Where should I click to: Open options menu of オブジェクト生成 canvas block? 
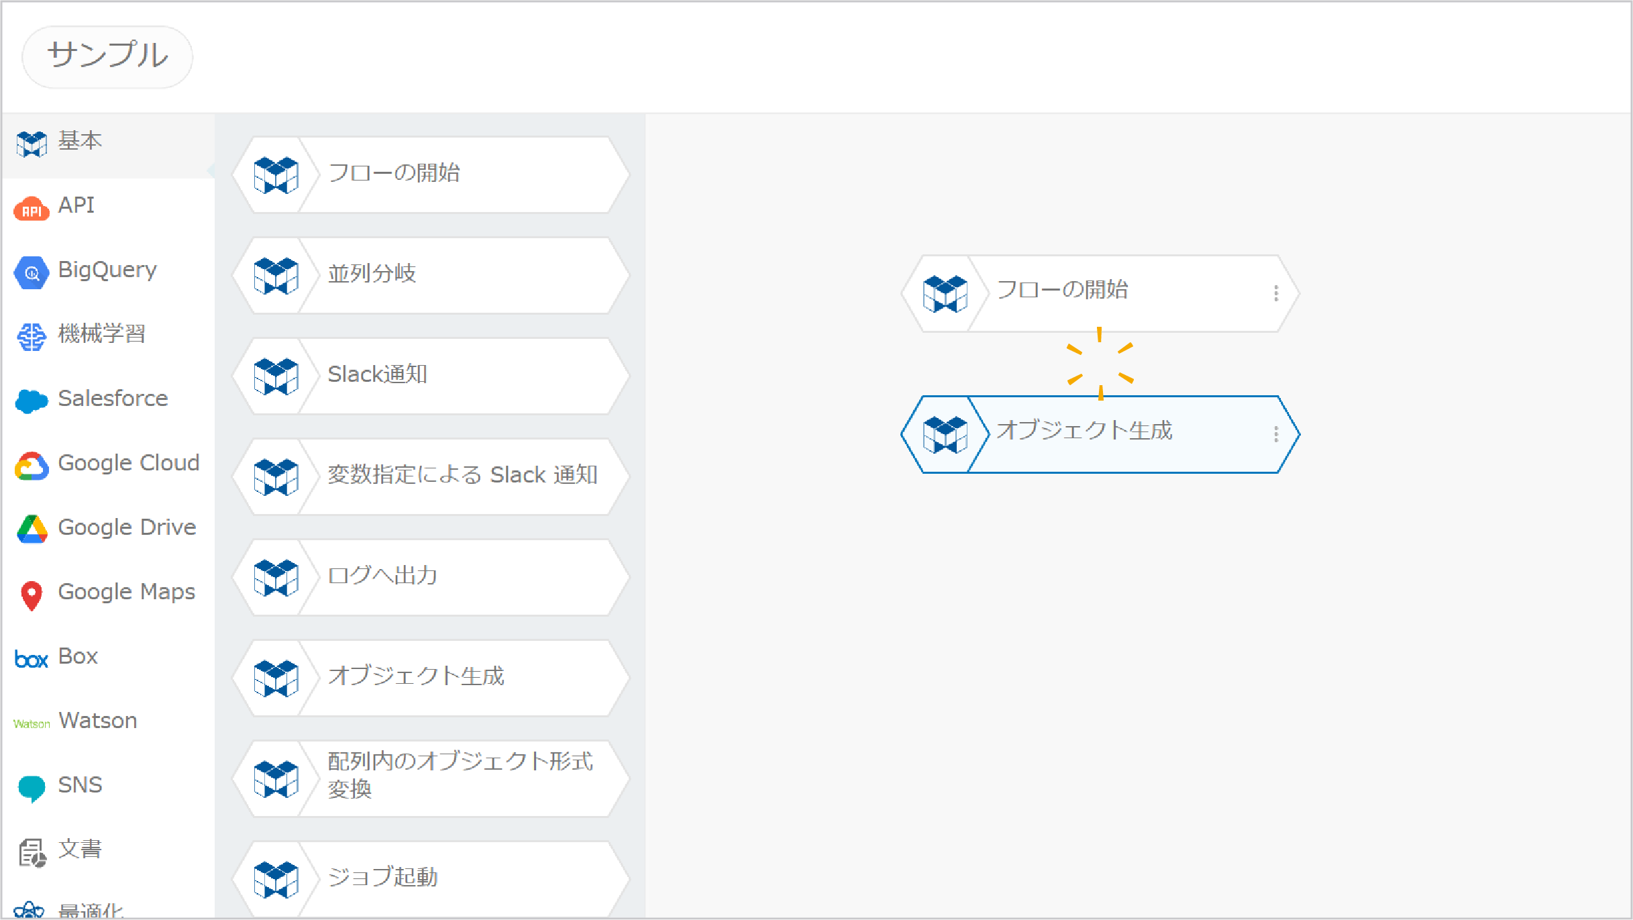pyautogui.click(x=1276, y=434)
